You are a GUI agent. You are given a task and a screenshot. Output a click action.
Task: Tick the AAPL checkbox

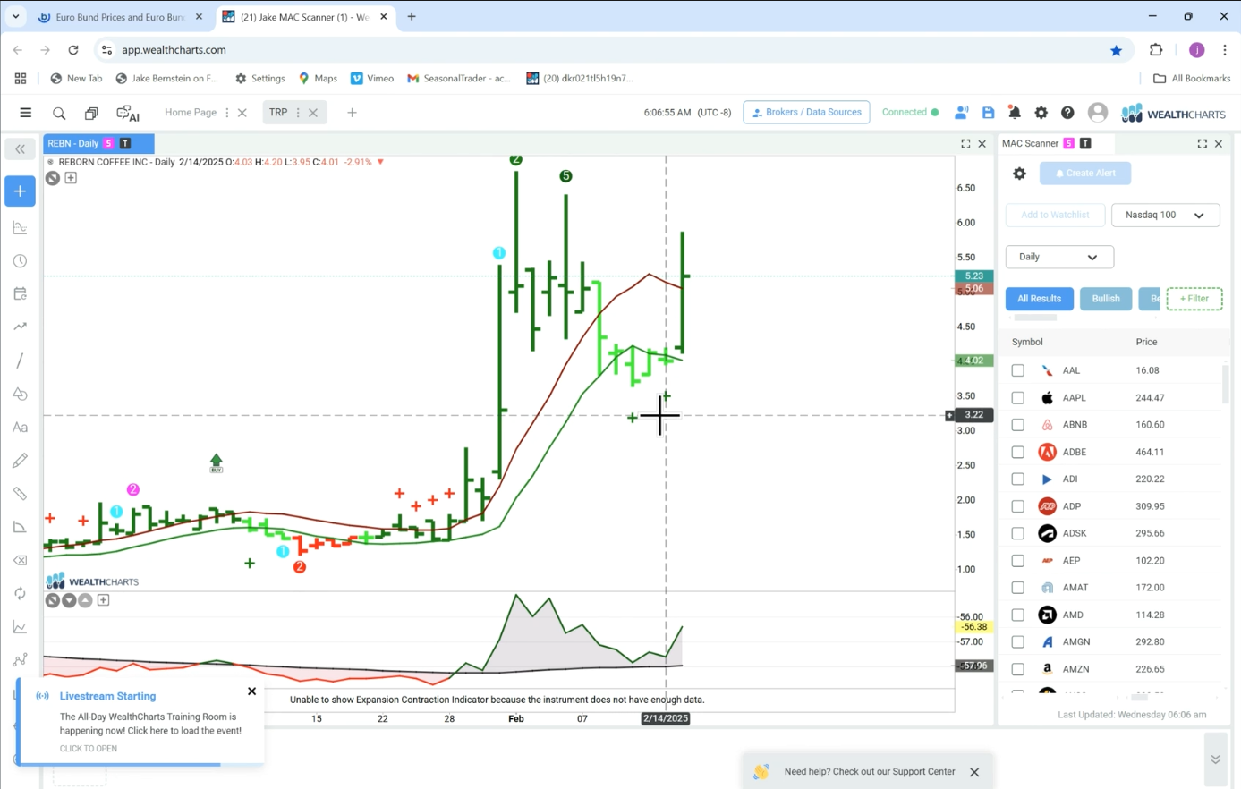pyautogui.click(x=1017, y=397)
